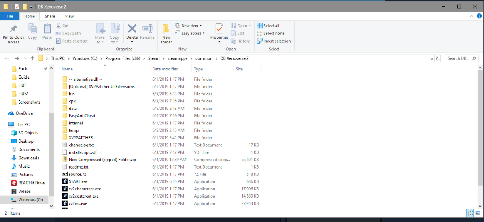Viewport: 484px width, 222px height.
Task: Open the New item dropdown
Action: pyautogui.click(x=188, y=26)
